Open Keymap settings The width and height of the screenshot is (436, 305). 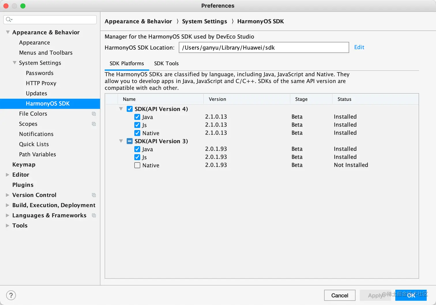tap(24, 165)
